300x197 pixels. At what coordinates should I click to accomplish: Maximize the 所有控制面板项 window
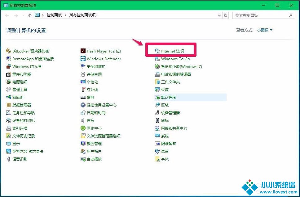pyautogui.click(x=277, y=5)
